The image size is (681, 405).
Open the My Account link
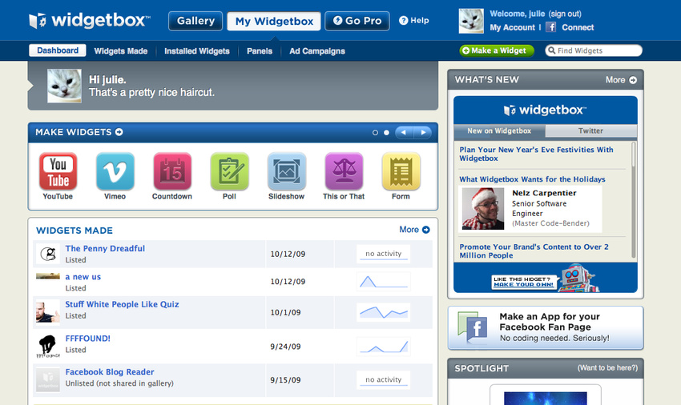click(513, 27)
